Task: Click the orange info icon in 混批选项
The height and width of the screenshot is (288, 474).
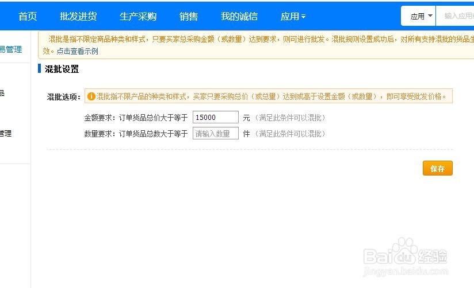Action: 91,96
